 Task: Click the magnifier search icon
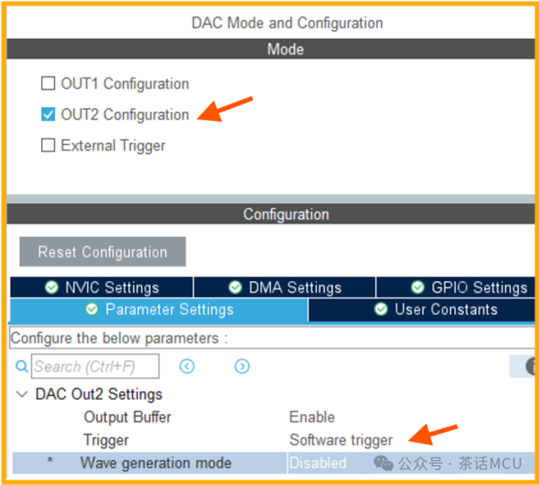pos(21,366)
